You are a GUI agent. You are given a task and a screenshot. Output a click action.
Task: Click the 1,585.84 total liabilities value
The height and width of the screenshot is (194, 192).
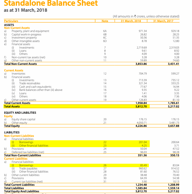tap(141, 188)
